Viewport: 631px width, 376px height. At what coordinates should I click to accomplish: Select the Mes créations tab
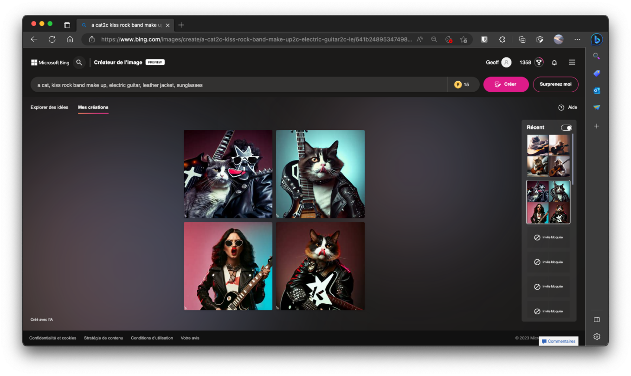pyautogui.click(x=93, y=108)
